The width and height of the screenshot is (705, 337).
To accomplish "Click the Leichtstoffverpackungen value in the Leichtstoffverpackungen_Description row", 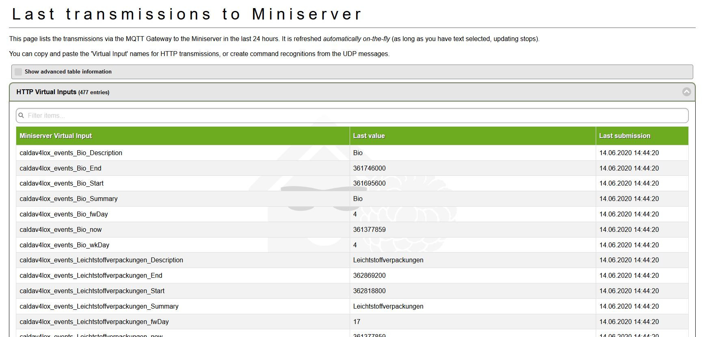I will tap(388, 260).
